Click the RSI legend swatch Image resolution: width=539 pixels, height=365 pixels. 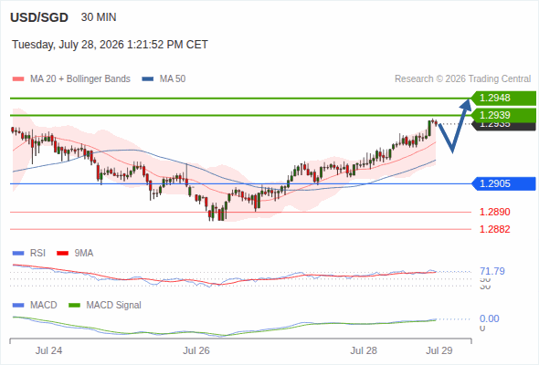coord(18,254)
